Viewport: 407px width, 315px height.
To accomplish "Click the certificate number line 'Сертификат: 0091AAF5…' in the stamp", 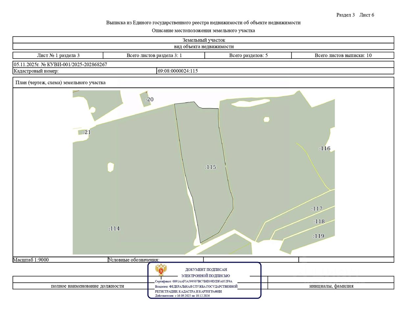I will pos(194,281).
